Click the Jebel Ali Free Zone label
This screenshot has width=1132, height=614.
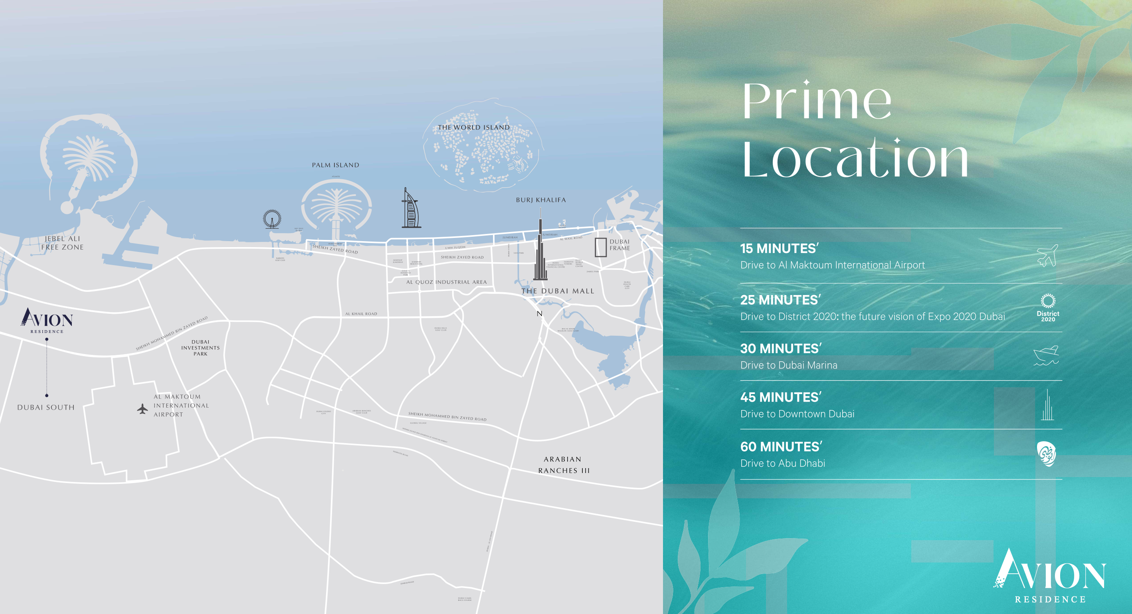point(62,243)
